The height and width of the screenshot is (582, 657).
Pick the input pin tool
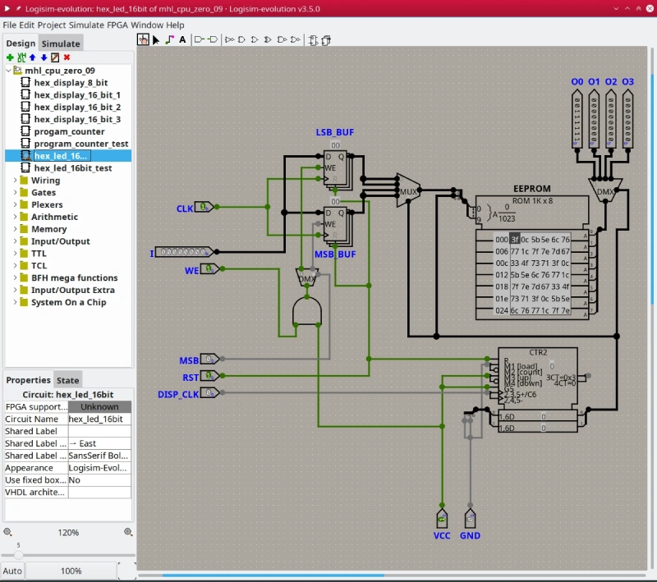pyautogui.click(x=197, y=39)
